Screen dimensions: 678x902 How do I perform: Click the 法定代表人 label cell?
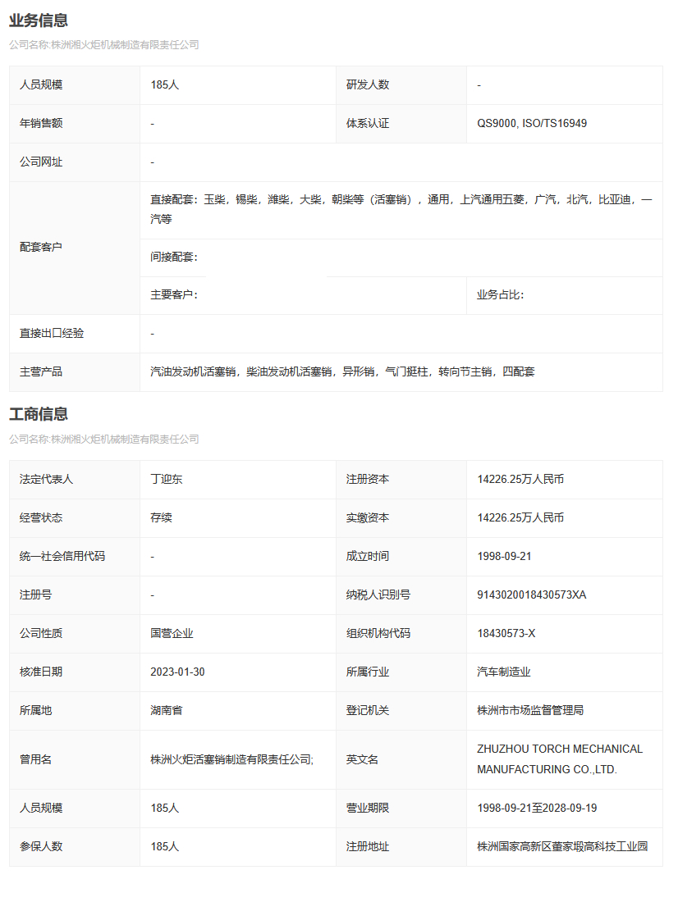pyautogui.click(x=75, y=480)
